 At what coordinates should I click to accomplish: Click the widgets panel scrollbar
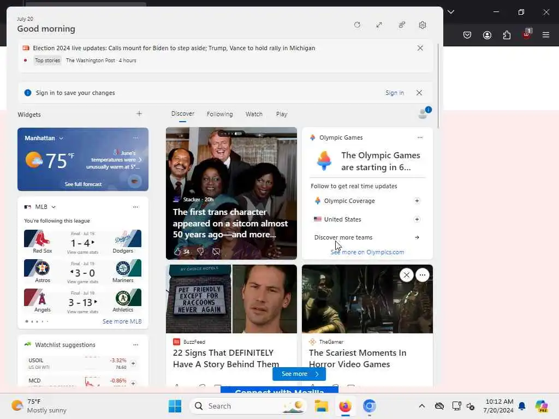tap(438, 86)
